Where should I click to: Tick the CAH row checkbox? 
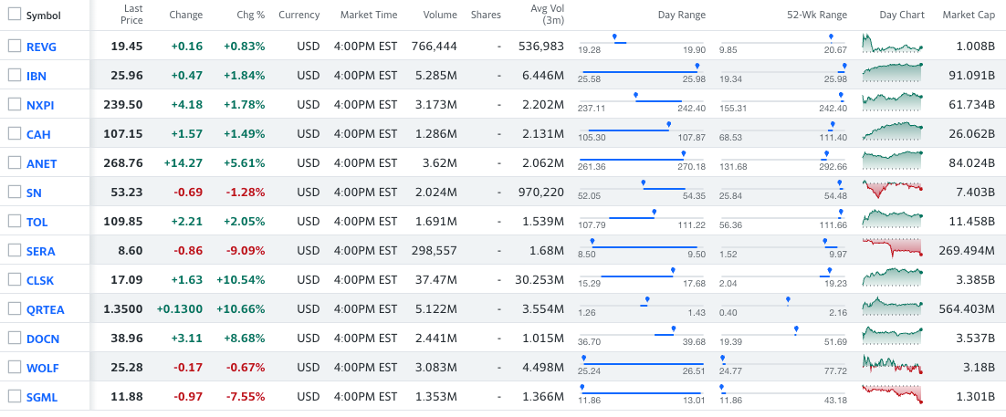pyautogui.click(x=14, y=133)
